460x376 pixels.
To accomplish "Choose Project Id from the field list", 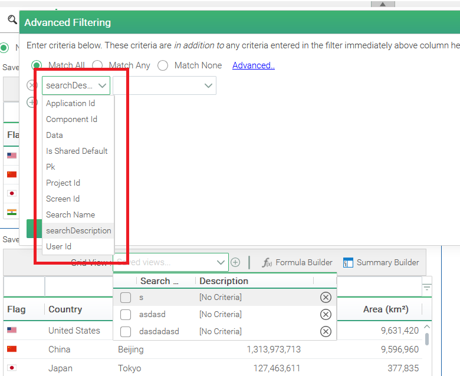I will [x=63, y=183].
